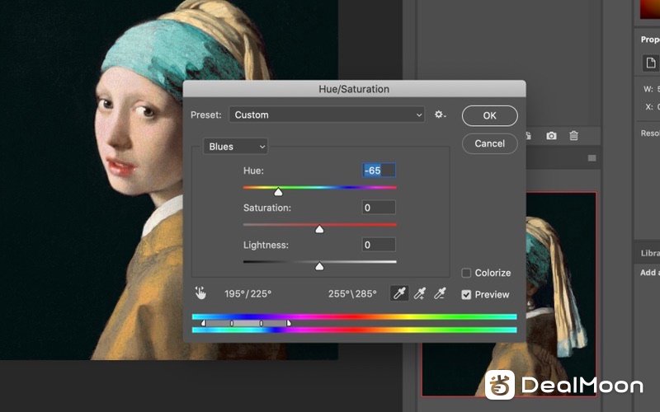Click the Hue/Saturation dialog title bar
660x412 pixels.
point(354,89)
